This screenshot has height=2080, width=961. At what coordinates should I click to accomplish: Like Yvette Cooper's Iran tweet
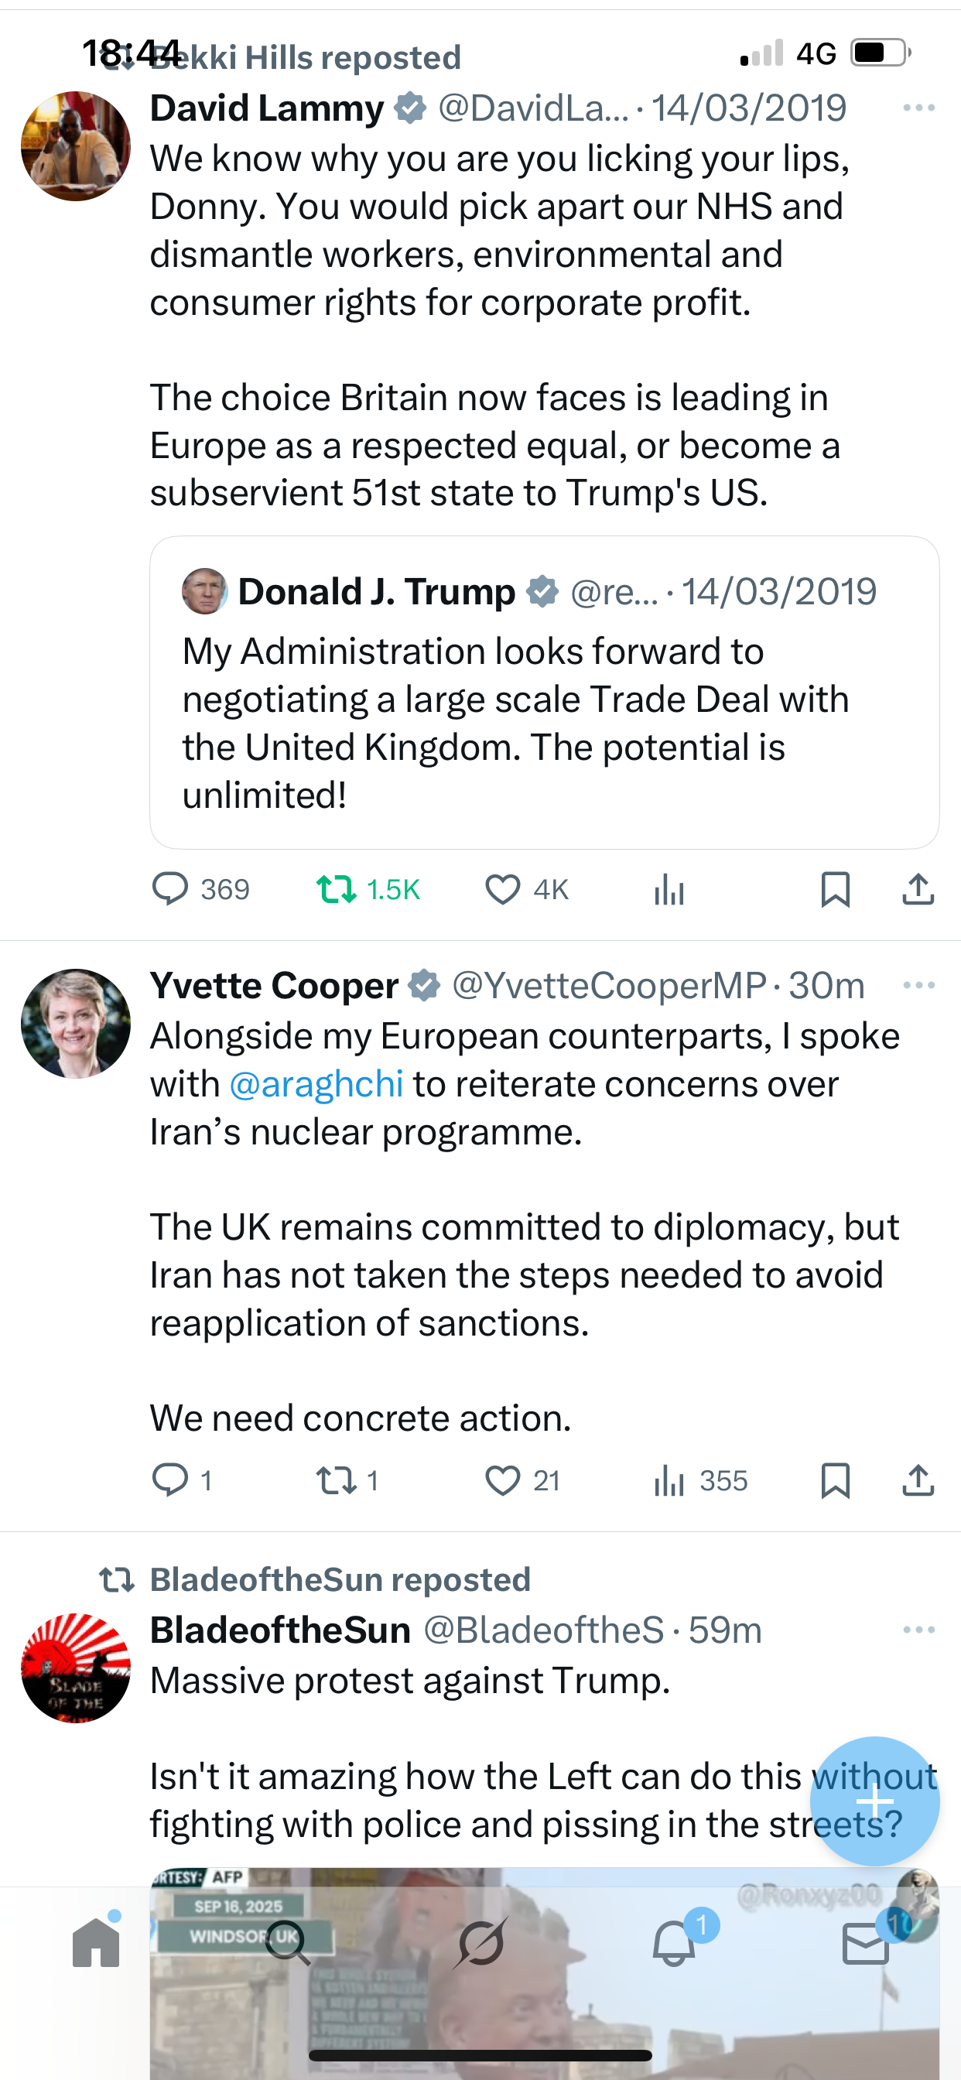coord(502,1480)
